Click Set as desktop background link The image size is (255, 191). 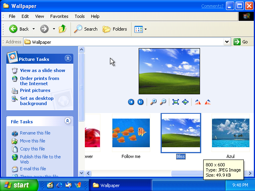pos(37,101)
